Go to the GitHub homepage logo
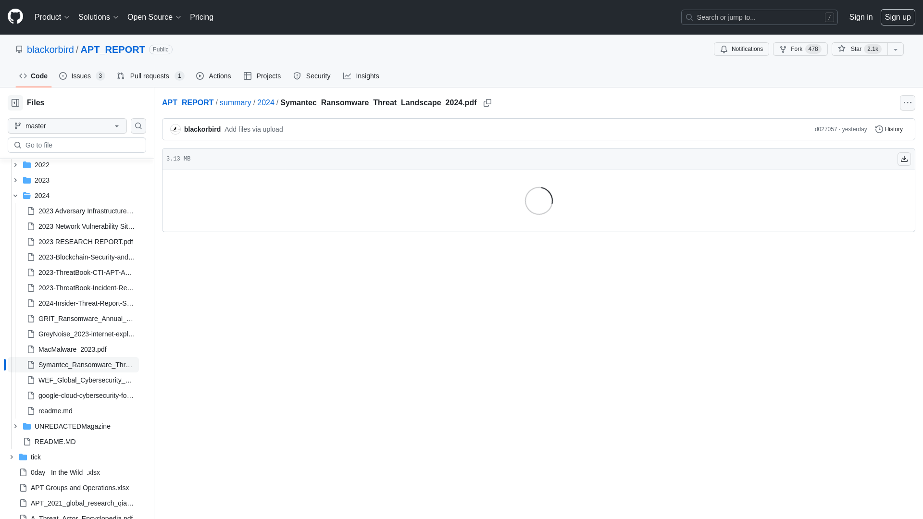 (x=15, y=17)
